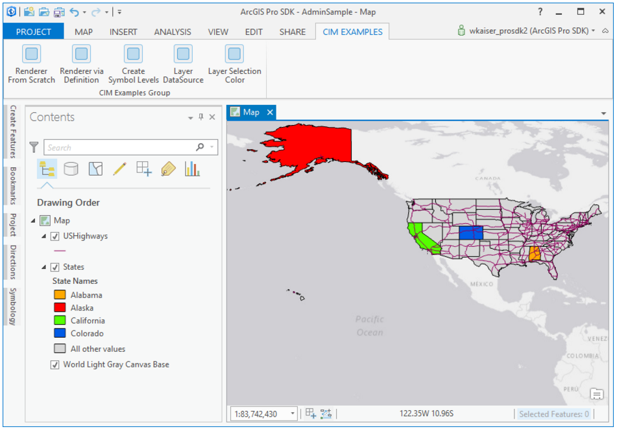617x429 pixels.
Task: Click the Layer DataSource button
Action: 183,65
